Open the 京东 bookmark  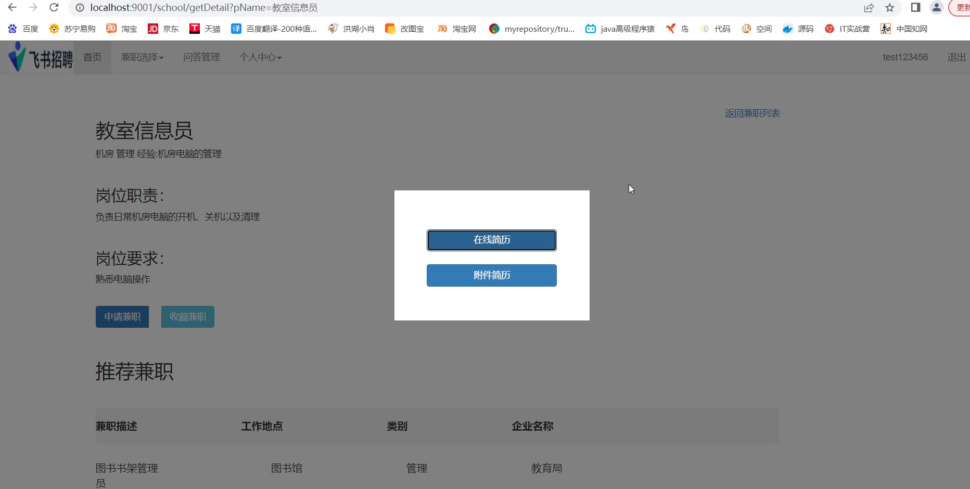(163, 29)
